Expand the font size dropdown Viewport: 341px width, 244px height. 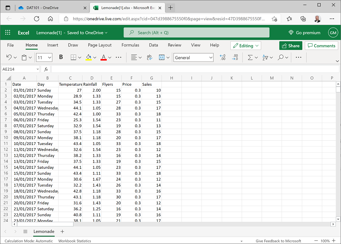pyautogui.click(x=49, y=58)
